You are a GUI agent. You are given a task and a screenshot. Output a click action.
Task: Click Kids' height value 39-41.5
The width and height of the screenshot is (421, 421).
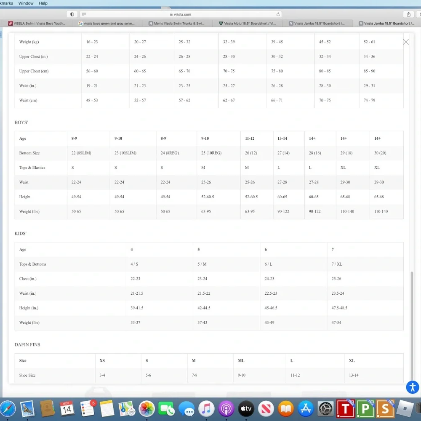coord(137,308)
